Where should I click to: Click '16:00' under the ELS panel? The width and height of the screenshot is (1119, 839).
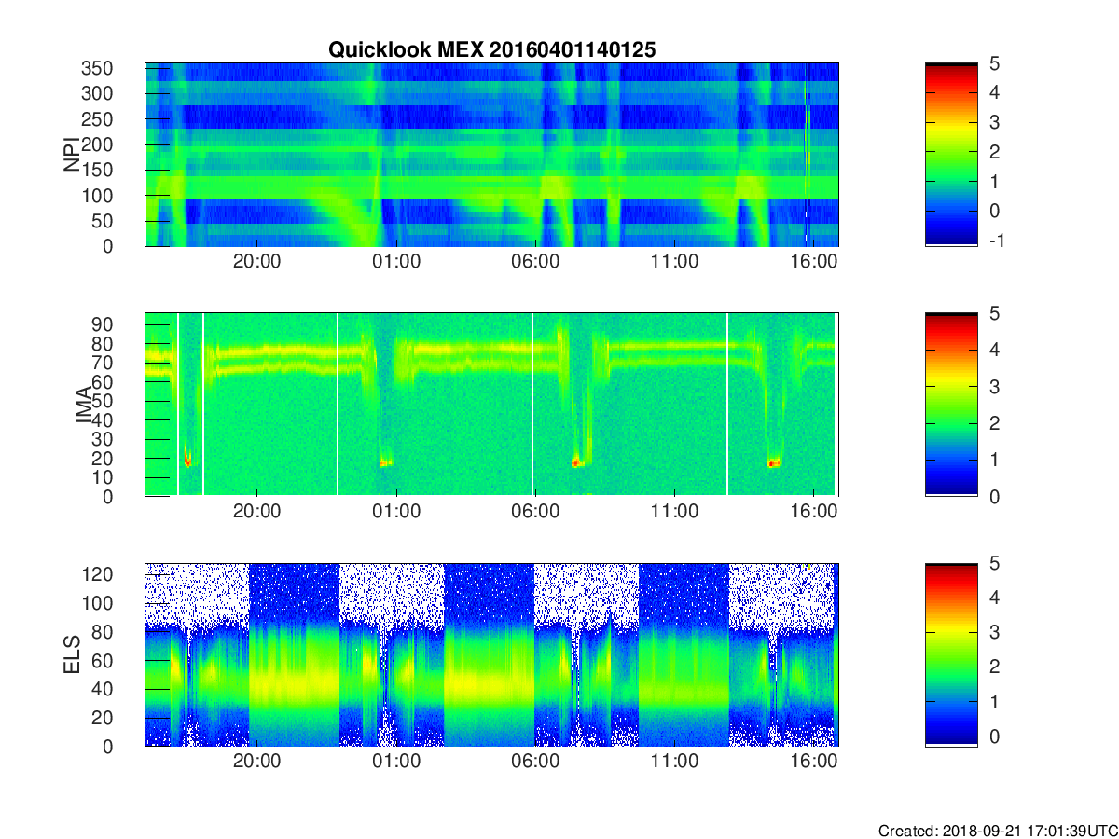pos(814,762)
